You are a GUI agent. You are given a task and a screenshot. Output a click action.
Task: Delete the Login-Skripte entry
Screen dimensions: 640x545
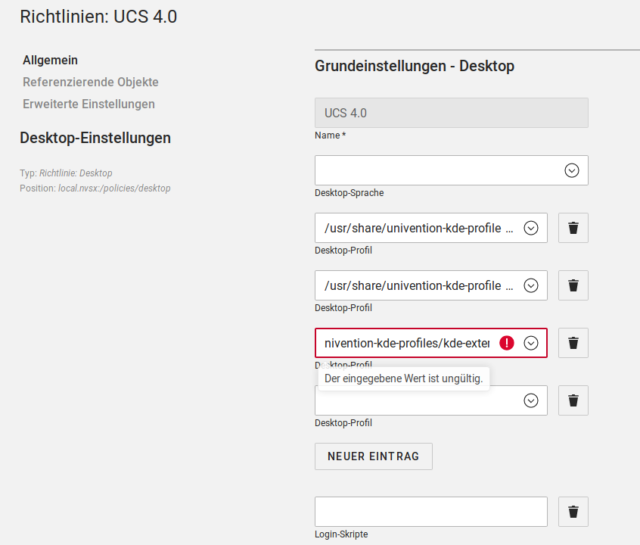tap(573, 512)
